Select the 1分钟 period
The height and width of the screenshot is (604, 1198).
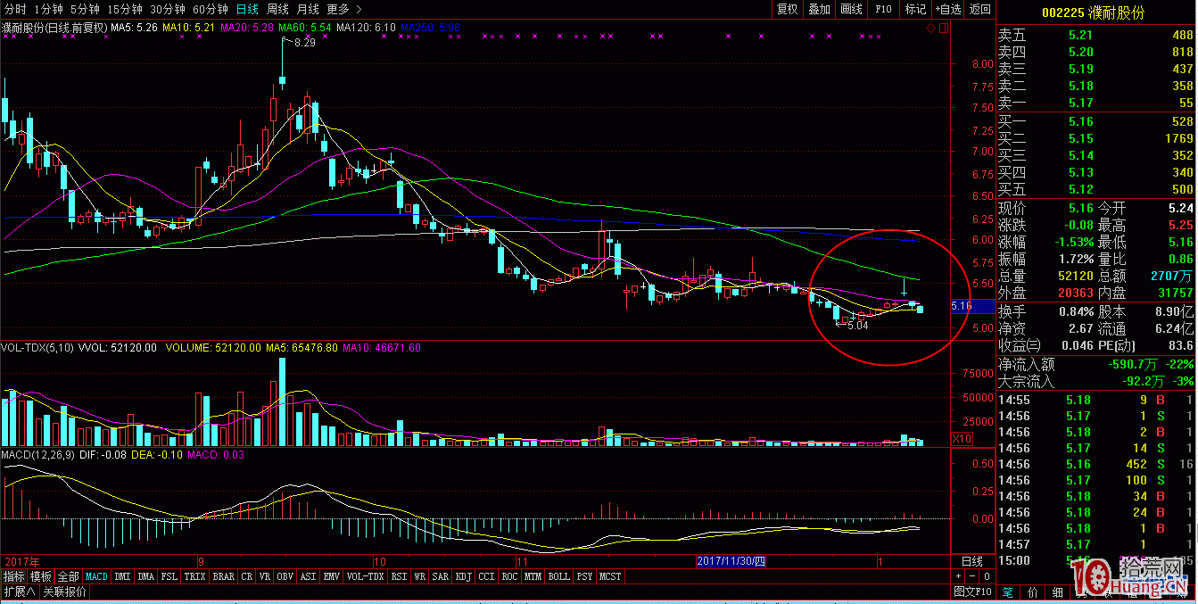coord(48,9)
